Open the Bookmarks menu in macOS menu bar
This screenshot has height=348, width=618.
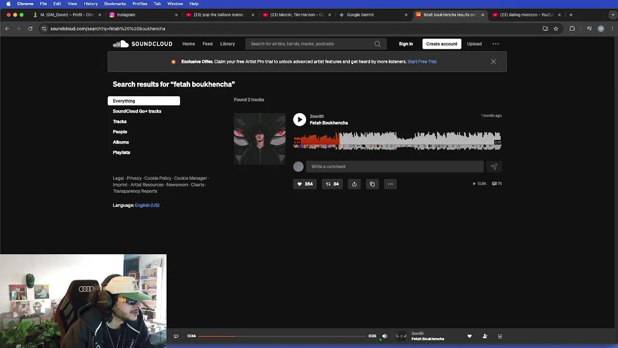115,4
